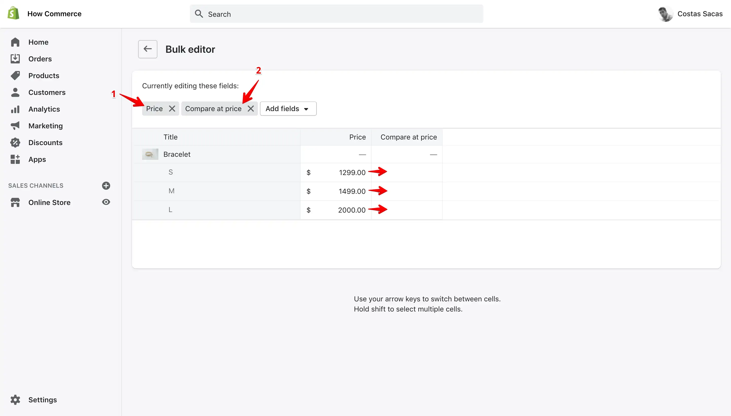Click the Bracelet product thumbnail
This screenshot has height=416, width=731.
coord(150,154)
